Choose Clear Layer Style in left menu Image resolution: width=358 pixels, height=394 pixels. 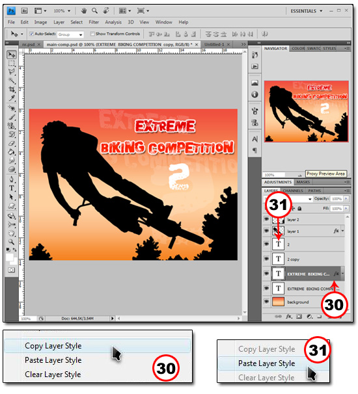[x=53, y=374]
